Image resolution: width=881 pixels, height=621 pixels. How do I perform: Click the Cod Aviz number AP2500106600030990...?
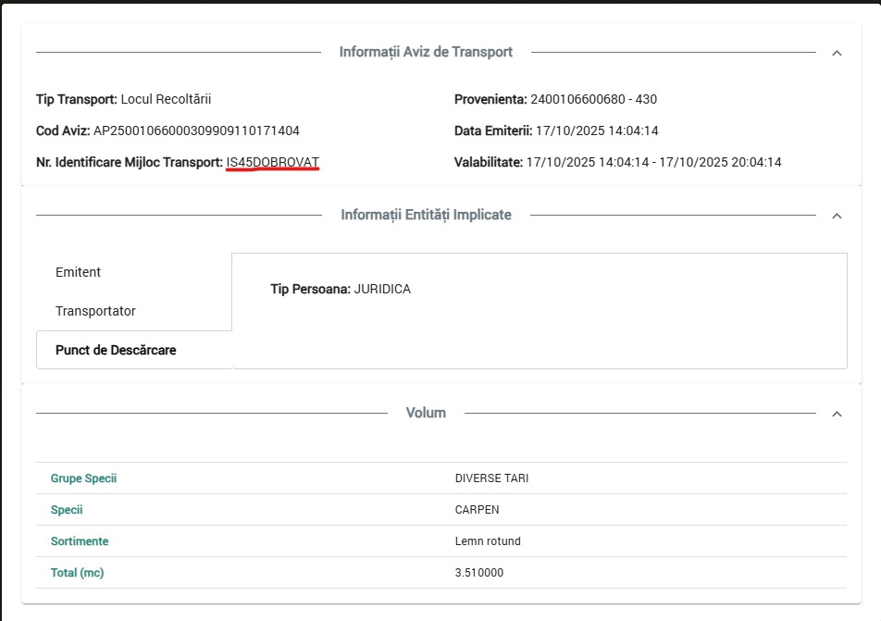pos(196,130)
